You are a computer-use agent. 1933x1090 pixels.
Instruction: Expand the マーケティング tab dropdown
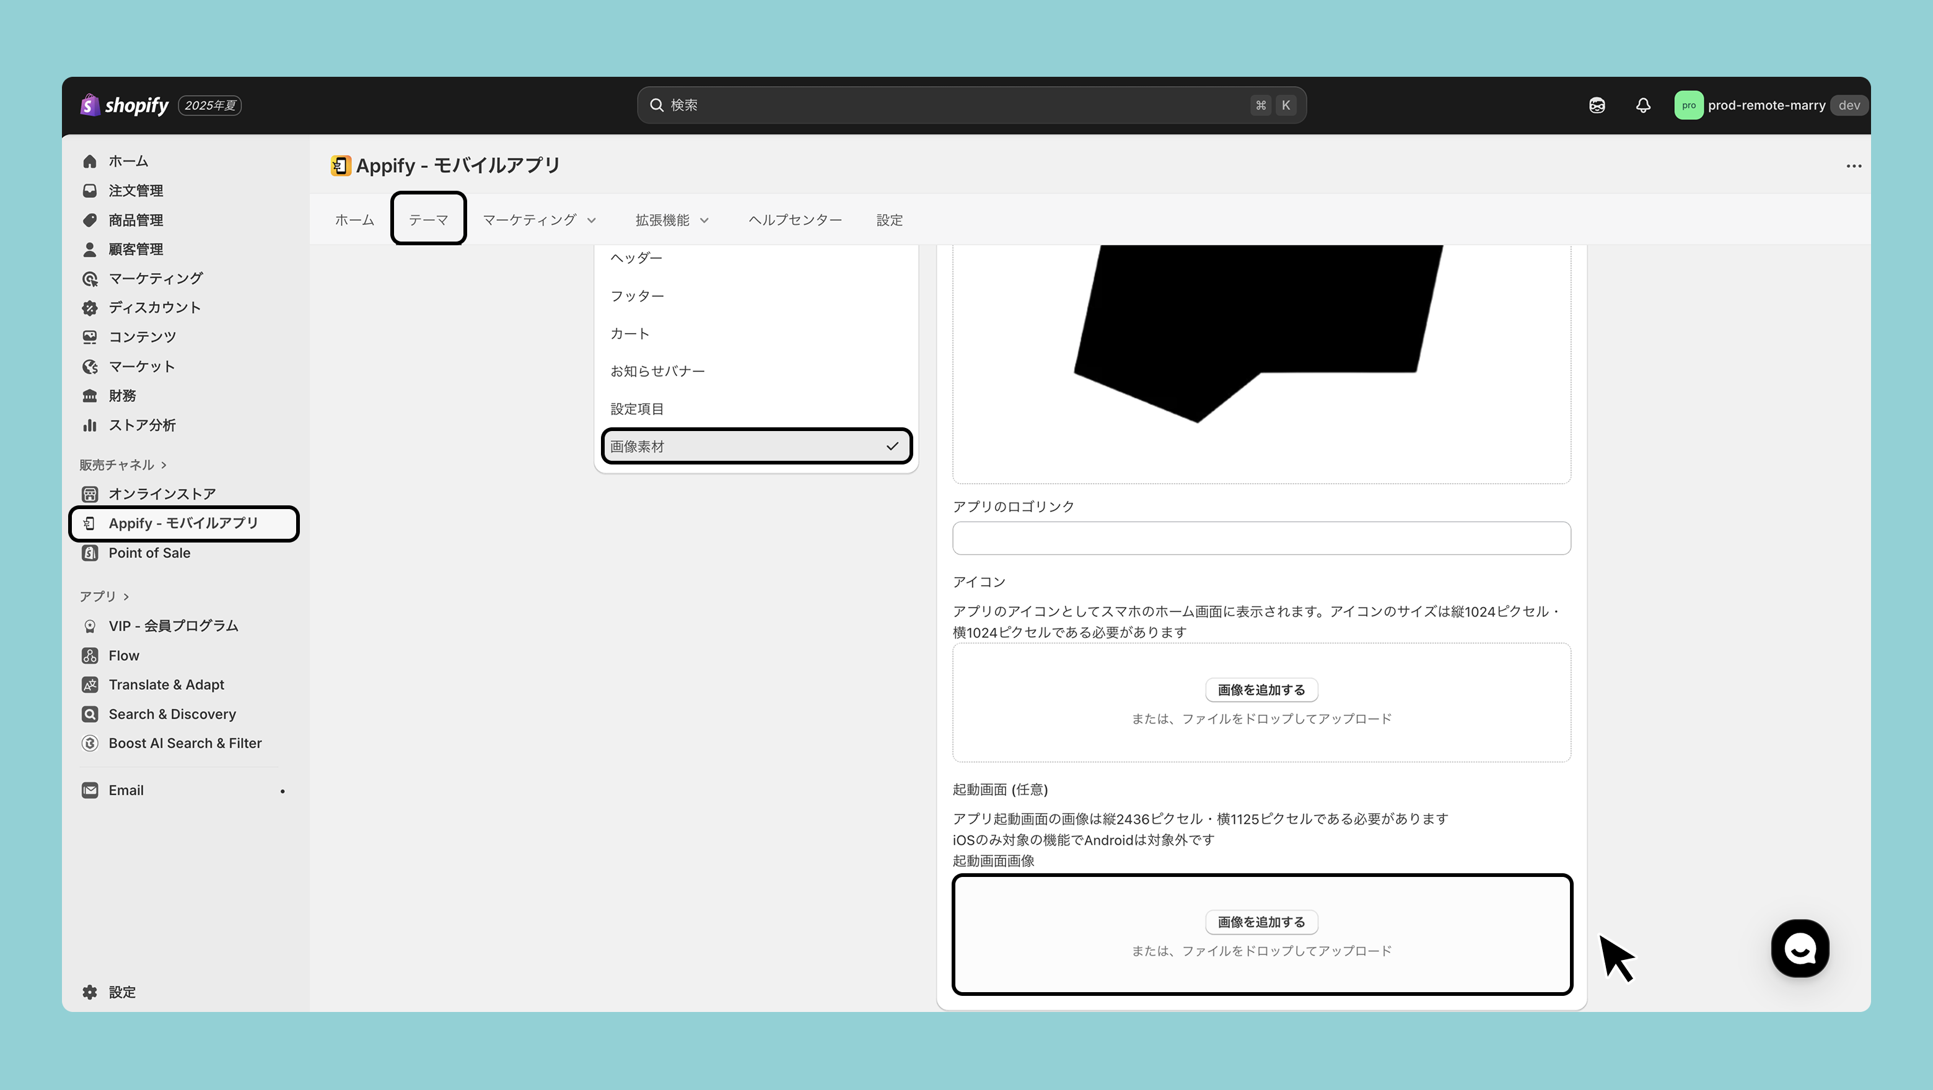[x=539, y=220]
